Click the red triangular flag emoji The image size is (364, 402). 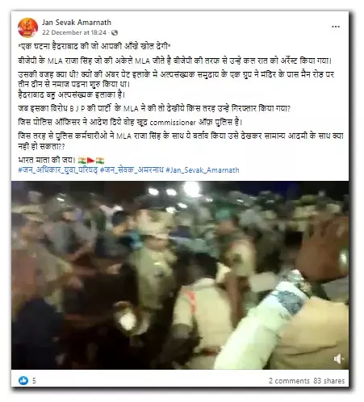[91, 161]
